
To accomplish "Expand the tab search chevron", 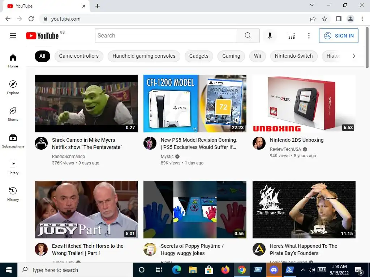I will (x=312, y=5).
